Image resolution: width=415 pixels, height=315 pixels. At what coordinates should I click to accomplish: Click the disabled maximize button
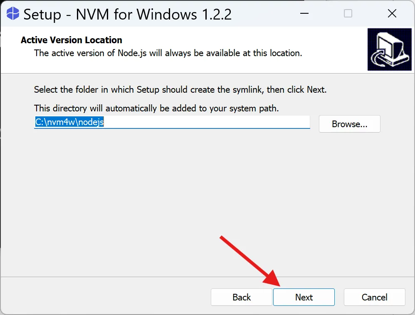click(348, 13)
